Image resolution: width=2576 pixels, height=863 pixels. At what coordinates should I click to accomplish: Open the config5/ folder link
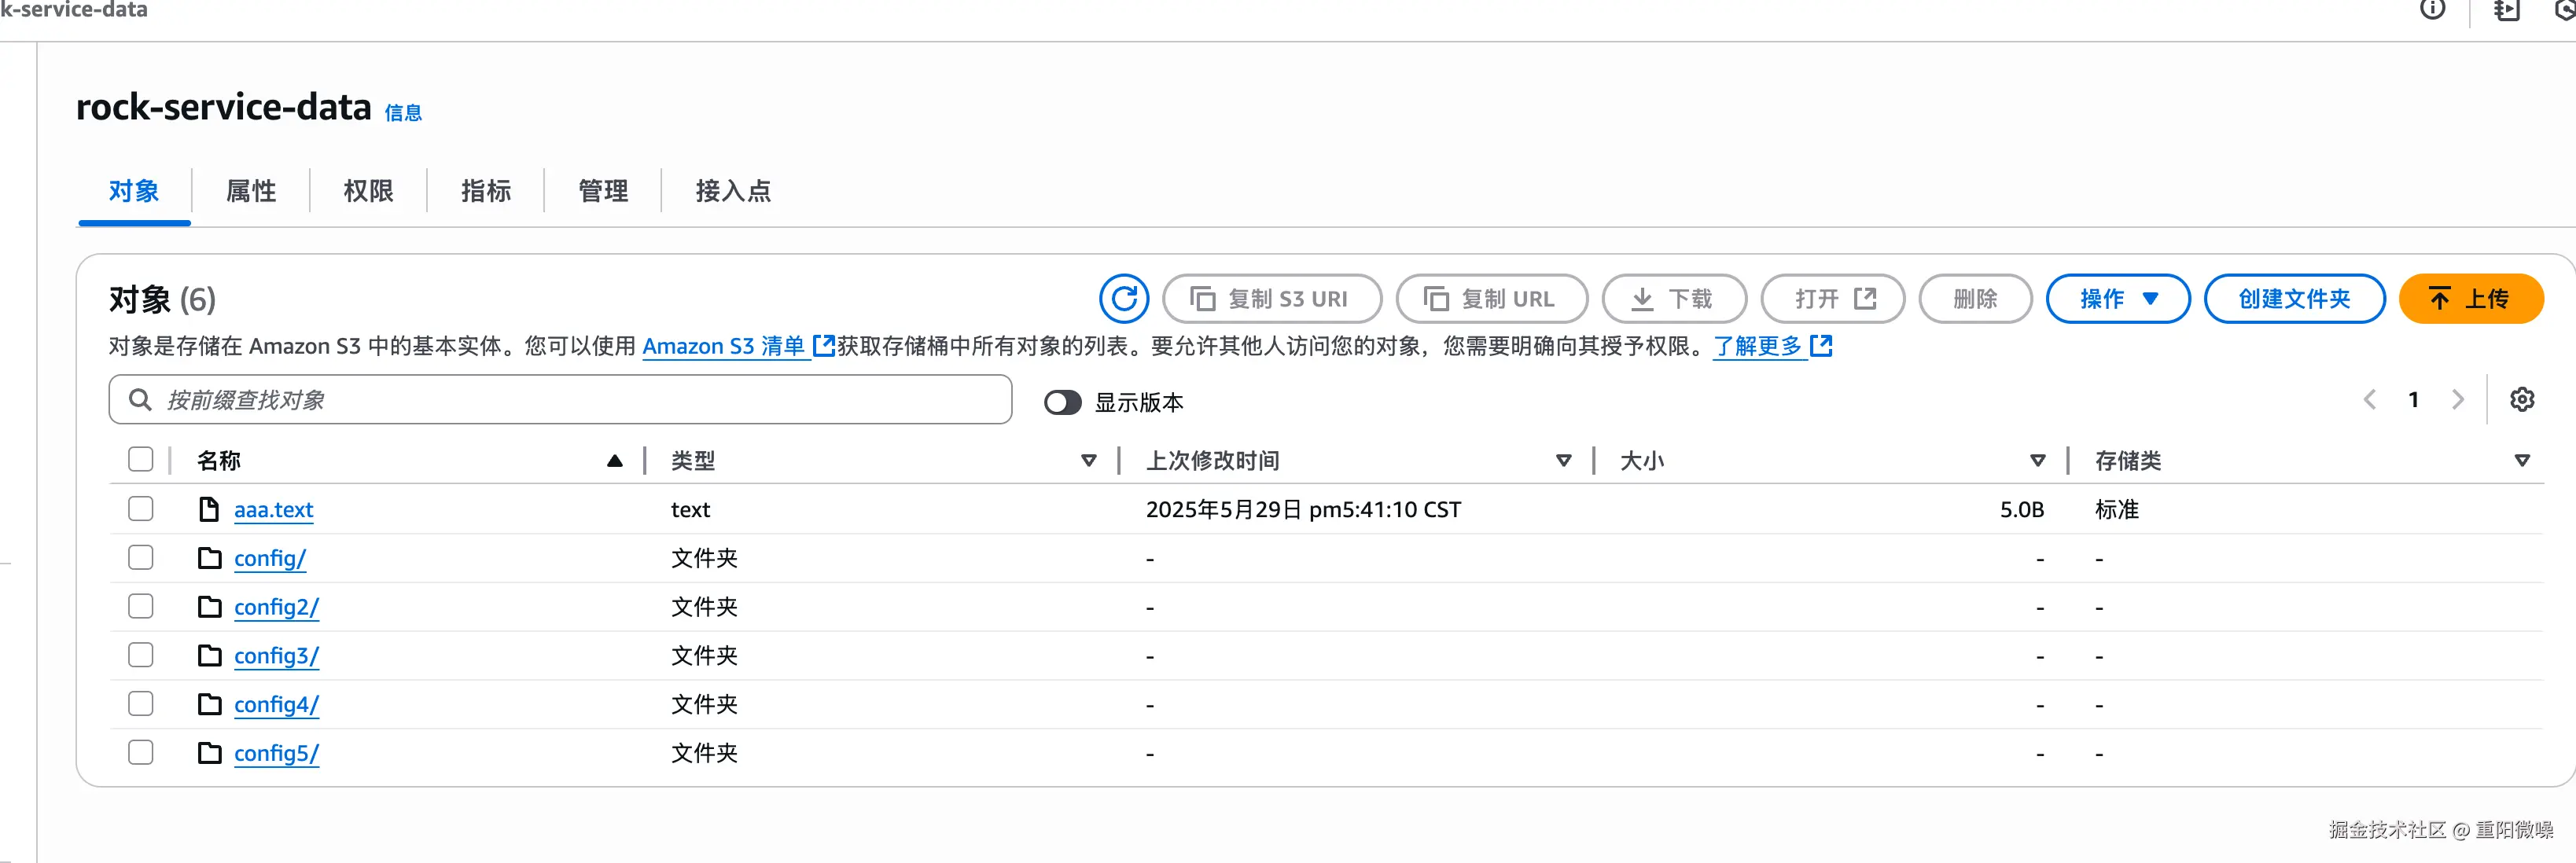276,754
